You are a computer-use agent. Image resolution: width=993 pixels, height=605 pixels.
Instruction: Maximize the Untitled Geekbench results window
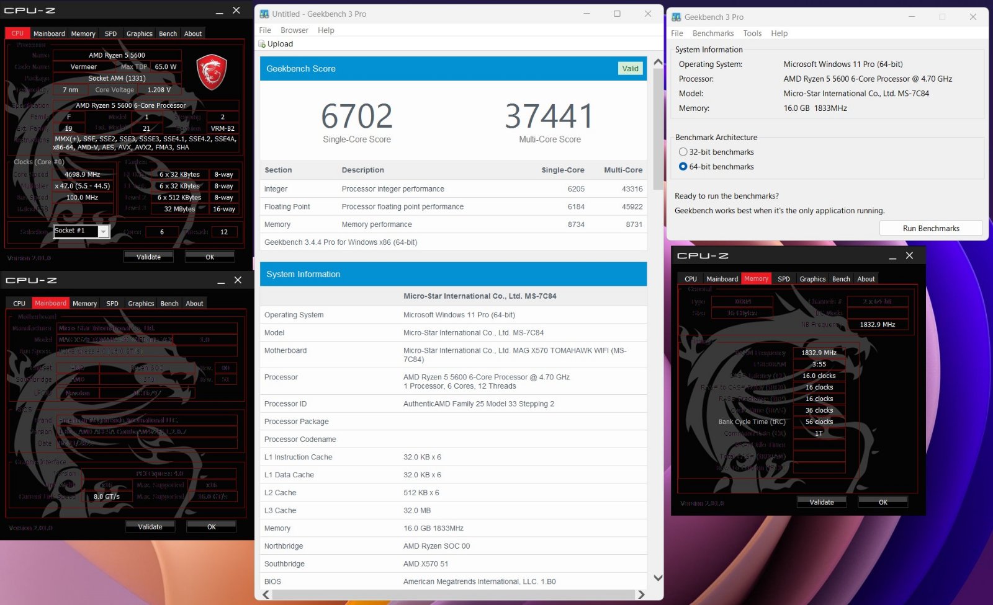617,14
